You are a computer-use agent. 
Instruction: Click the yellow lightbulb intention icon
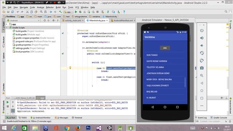point(70,68)
